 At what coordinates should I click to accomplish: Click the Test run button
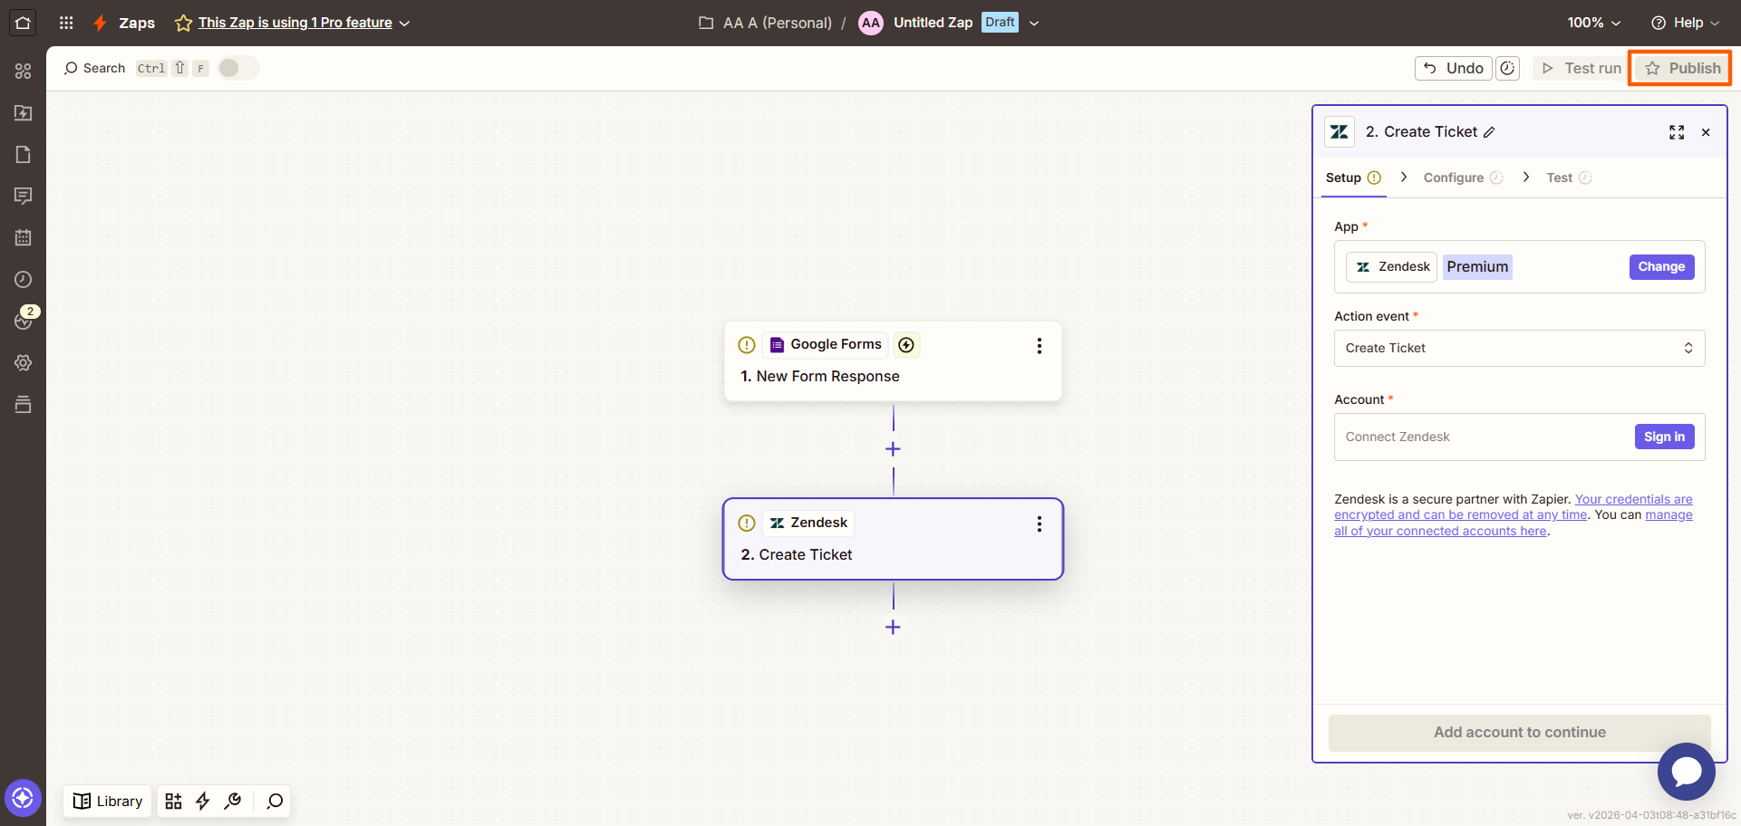pyautogui.click(x=1581, y=68)
